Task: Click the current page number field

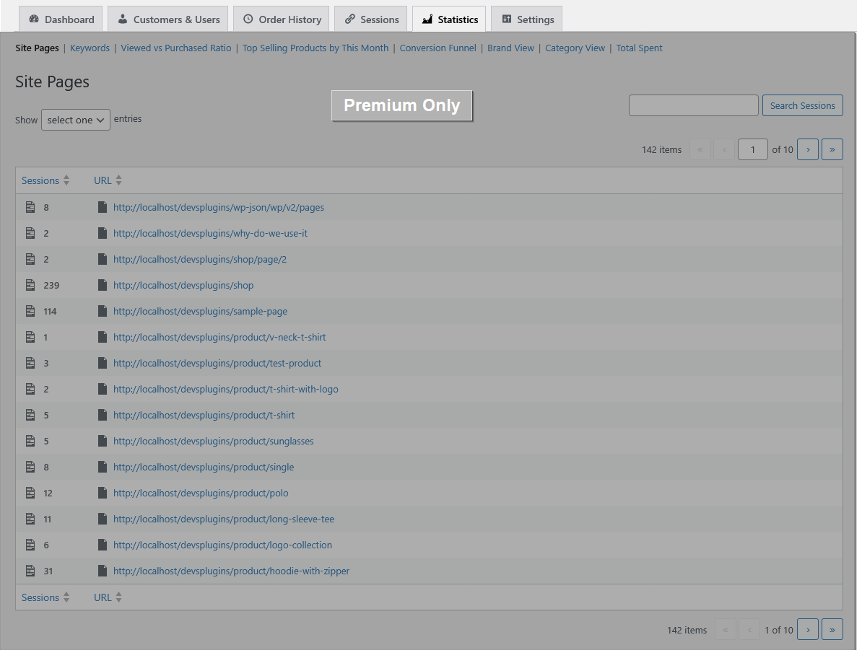Action: pos(752,150)
